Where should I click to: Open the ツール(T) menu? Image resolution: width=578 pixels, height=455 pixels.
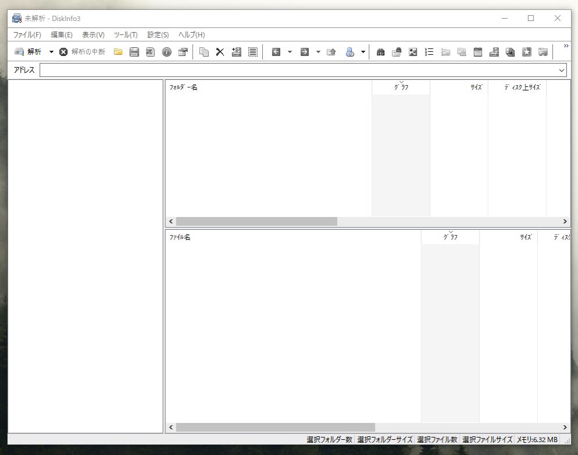click(x=125, y=35)
